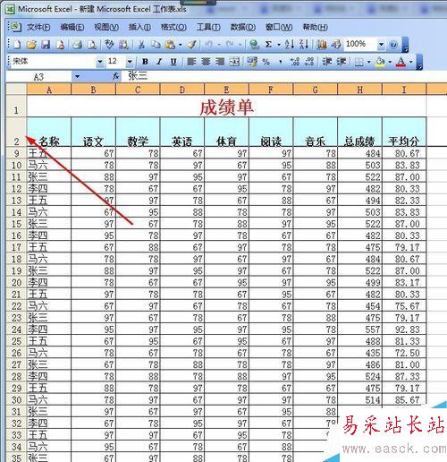
Task: Expand the Font Color dropdown arrow
Action: (411, 62)
